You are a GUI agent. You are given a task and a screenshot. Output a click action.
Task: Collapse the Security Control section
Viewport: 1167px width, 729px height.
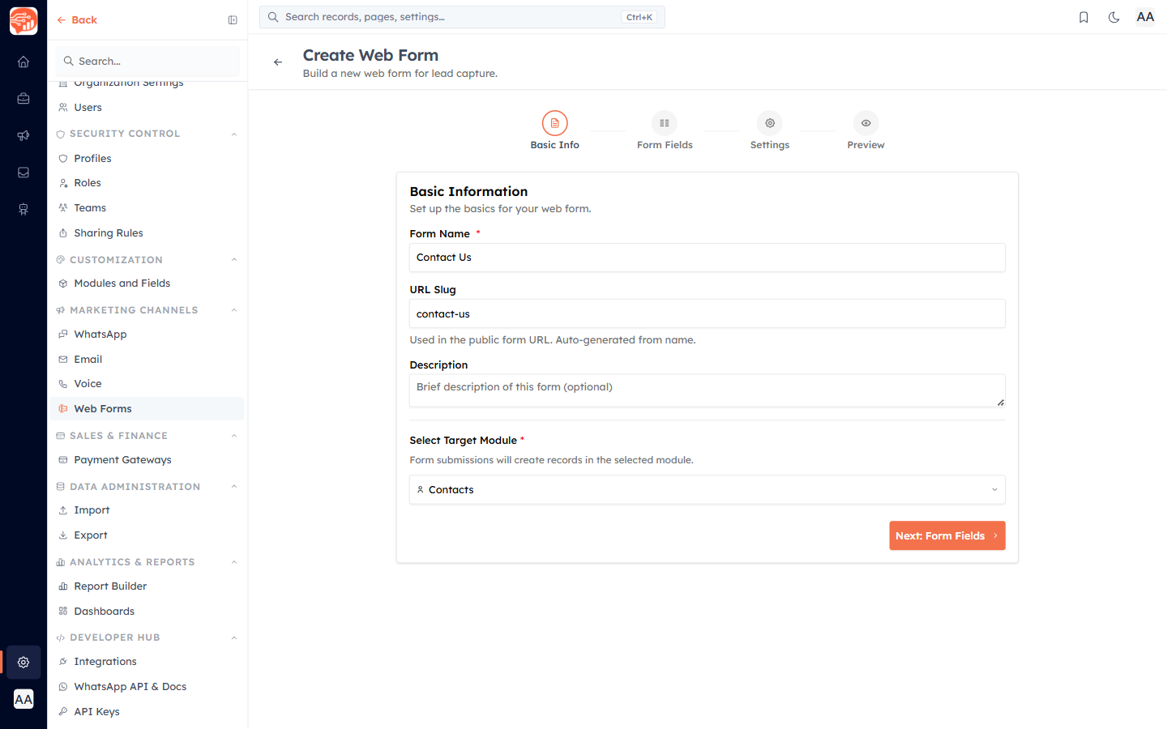[x=234, y=134]
